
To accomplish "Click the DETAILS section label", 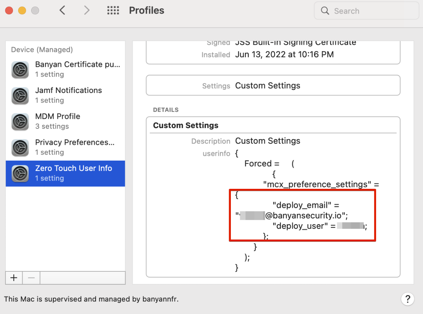I will click(x=166, y=110).
